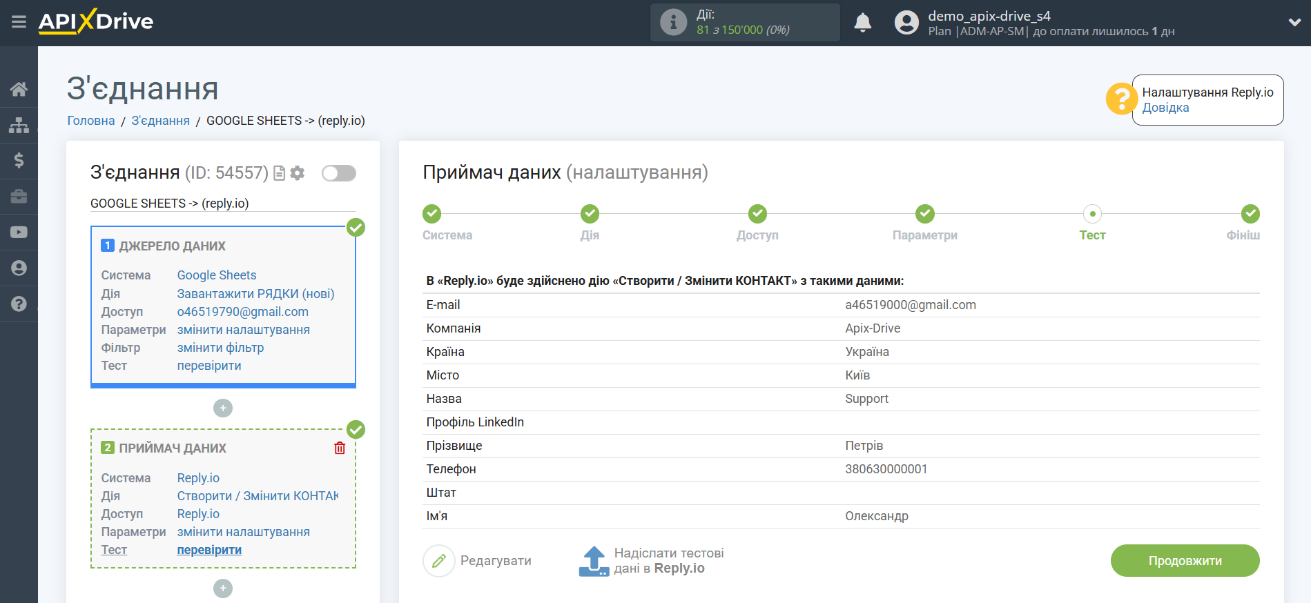
Task: Click Завантажити РЯДКИ (нові) link
Action: [x=256, y=294]
